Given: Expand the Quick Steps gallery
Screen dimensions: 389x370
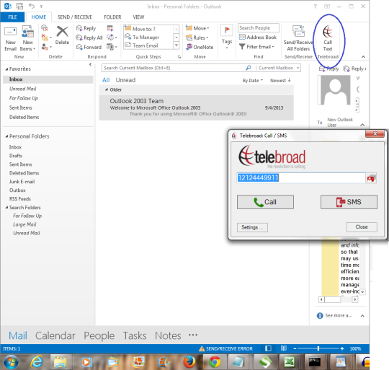Looking at the screenshot, I should (176, 45).
